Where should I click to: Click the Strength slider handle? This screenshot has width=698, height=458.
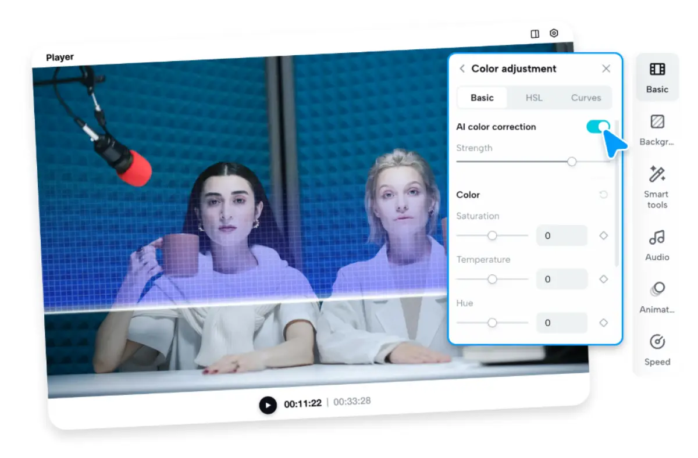(x=572, y=162)
